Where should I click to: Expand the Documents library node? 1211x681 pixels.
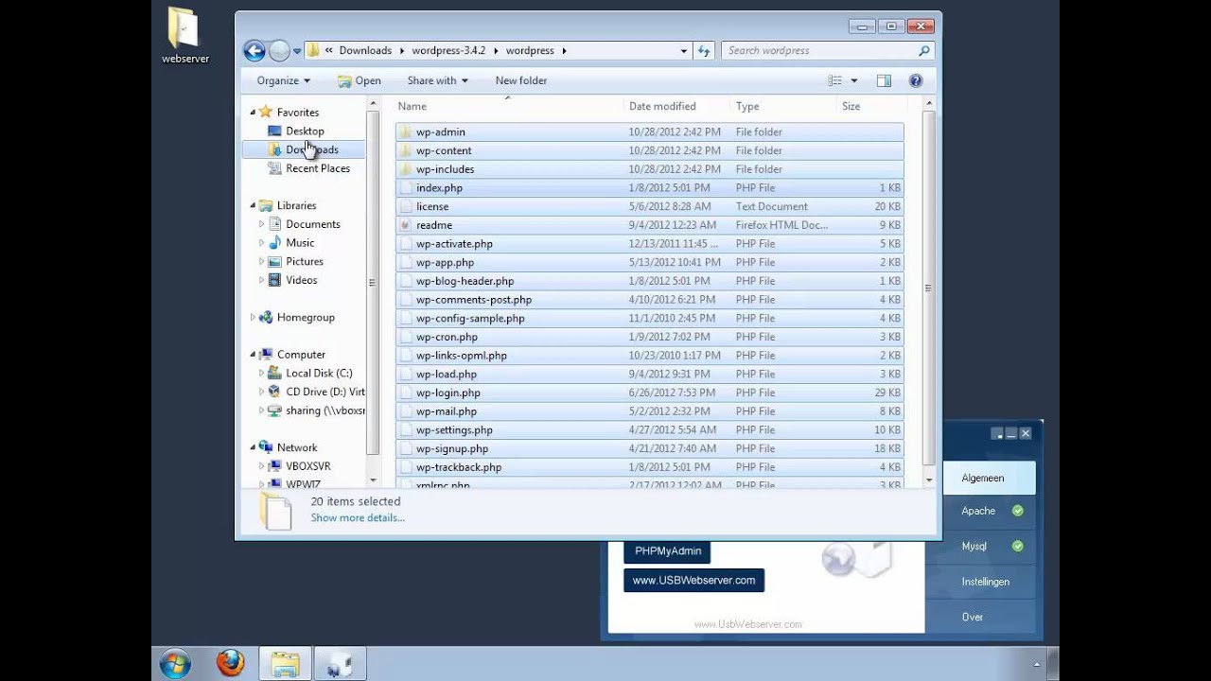click(262, 224)
